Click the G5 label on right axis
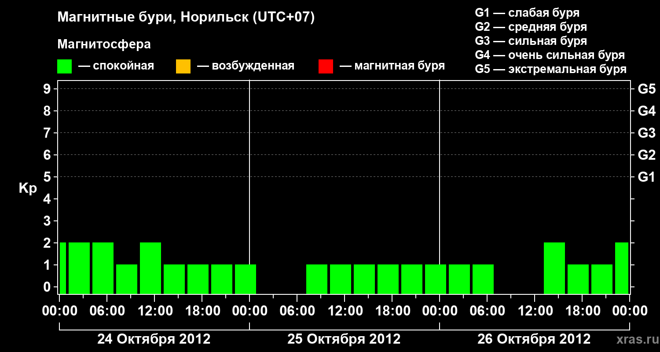The width and height of the screenshot is (660, 352). point(647,89)
